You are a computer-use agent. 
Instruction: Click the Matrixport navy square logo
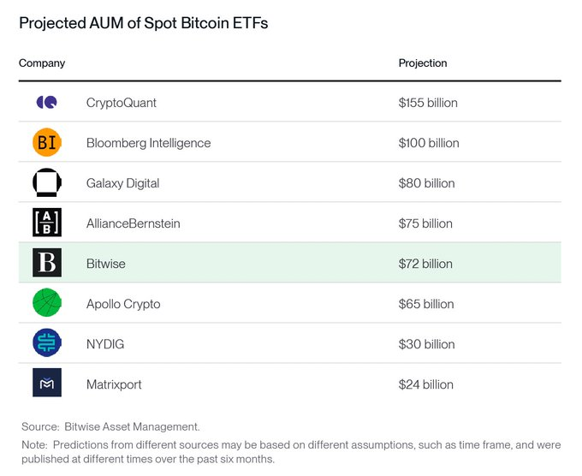point(47,383)
